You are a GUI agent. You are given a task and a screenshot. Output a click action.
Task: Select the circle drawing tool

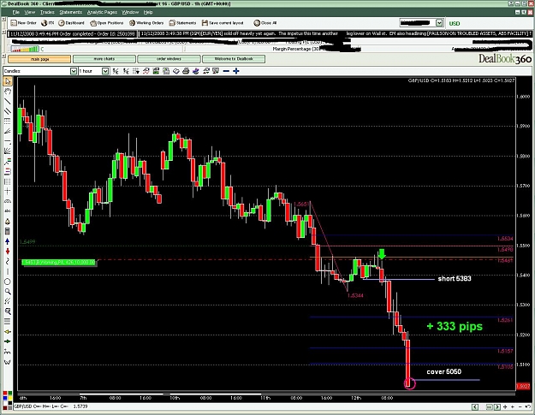click(8, 282)
